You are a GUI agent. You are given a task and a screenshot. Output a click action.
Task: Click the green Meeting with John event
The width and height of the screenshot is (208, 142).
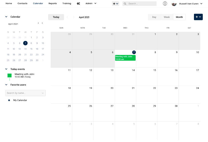(125, 58)
